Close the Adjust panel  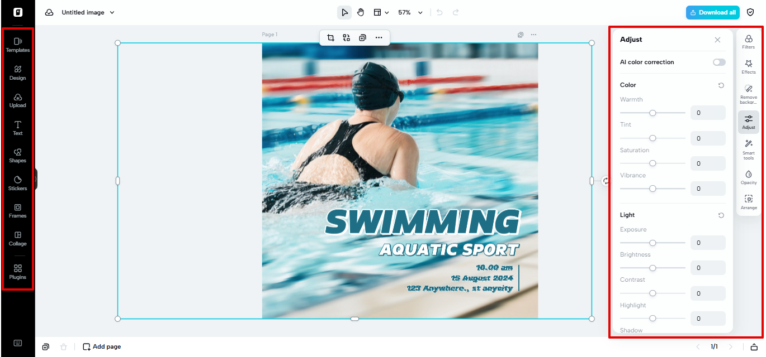717,40
